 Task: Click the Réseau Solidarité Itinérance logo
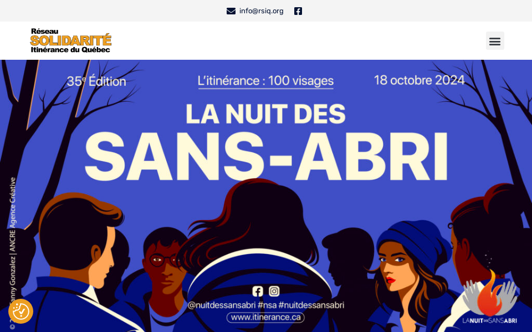click(71, 40)
